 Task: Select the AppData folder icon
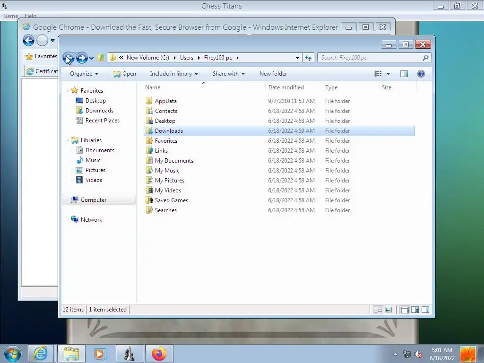coord(149,101)
